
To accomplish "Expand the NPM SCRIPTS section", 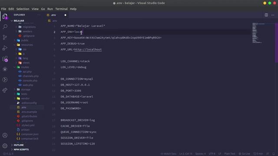I will (21, 149).
